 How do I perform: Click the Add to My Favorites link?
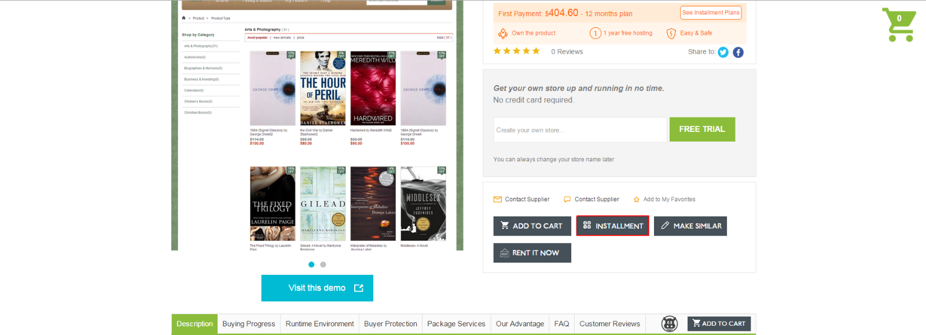pos(669,200)
